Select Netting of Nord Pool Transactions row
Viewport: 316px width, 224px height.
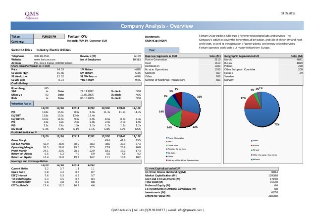pyautogui.click(x=183, y=80)
